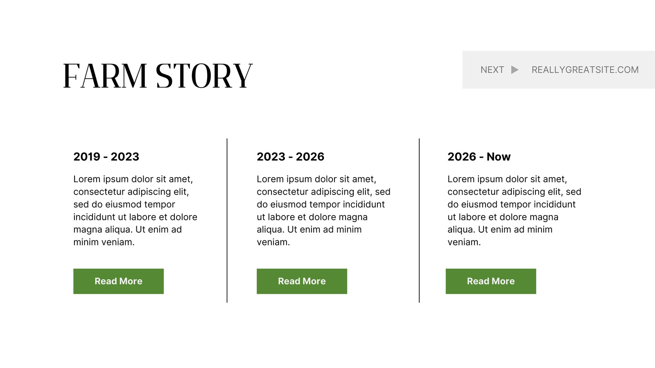This screenshot has width=655, height=368.
Task: Click the word FARM in the title
Action: click(x=105, y=76)
